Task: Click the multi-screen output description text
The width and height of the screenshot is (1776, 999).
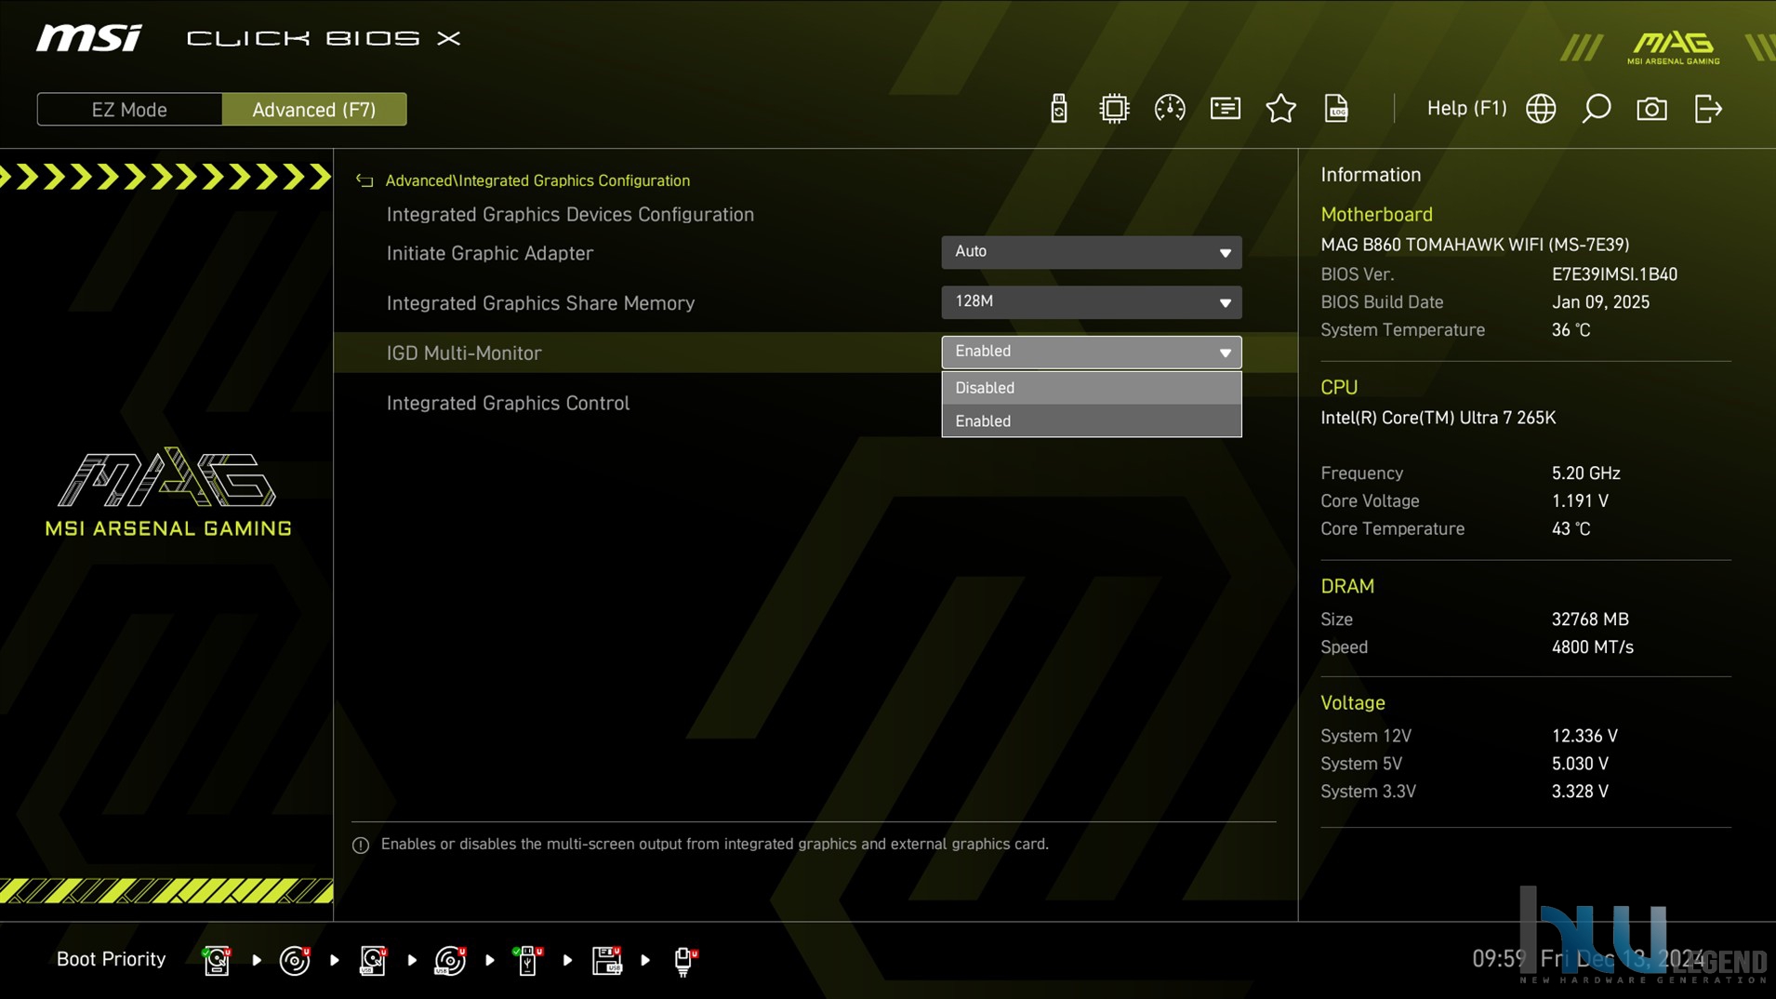Action: (714, 844)
